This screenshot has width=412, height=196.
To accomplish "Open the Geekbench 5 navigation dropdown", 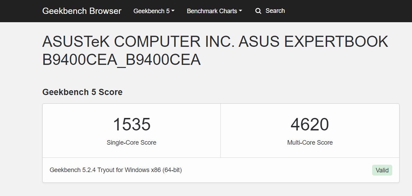I will tap(154, 11).
